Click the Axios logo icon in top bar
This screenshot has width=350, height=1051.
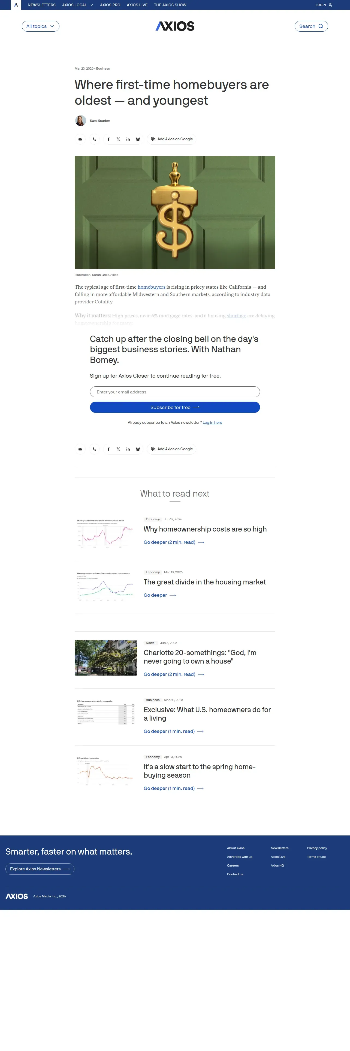pyautogui.click(x=16, y=5)
